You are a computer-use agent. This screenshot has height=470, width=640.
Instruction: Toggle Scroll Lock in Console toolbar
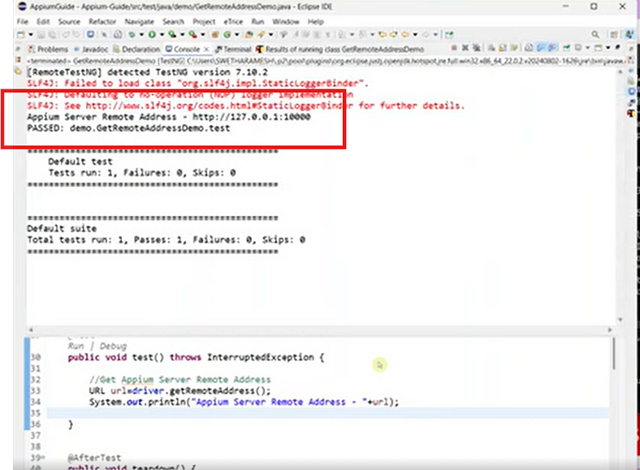pos(503,48)
